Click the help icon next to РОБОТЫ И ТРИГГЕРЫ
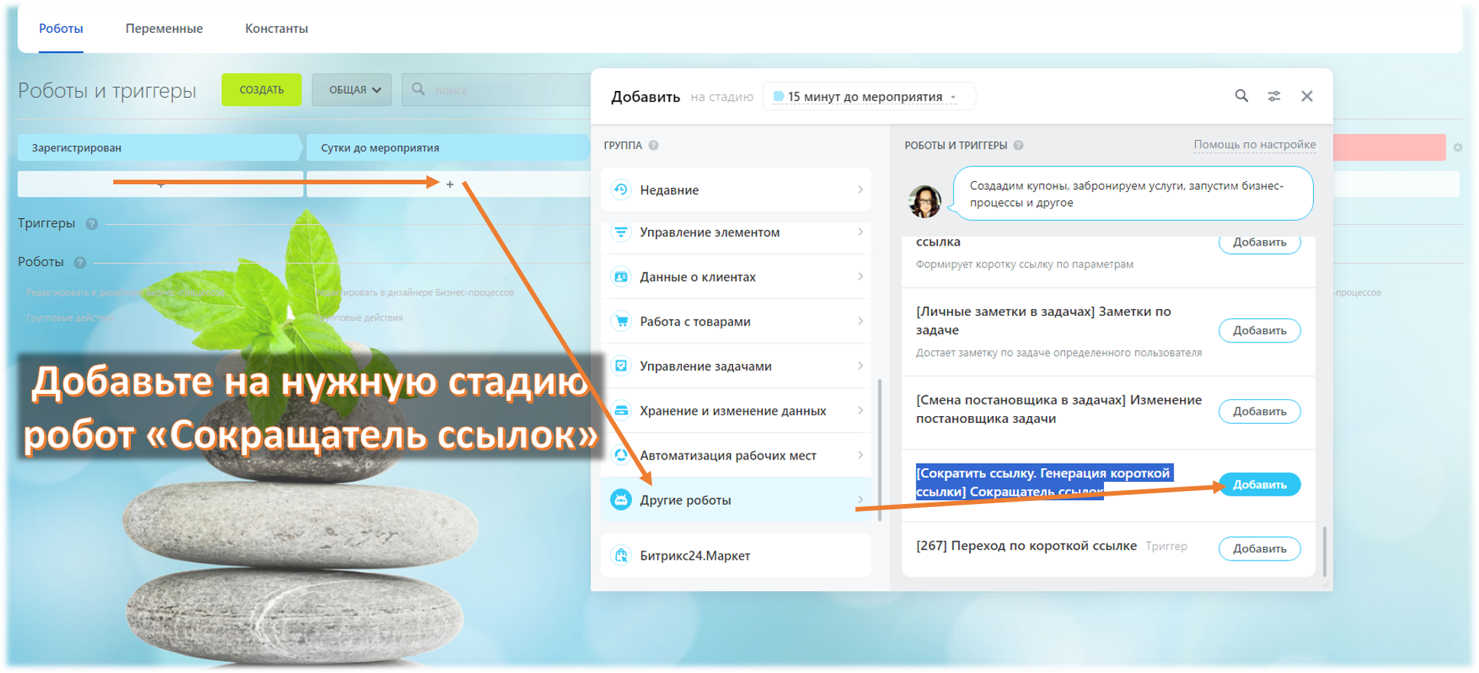 (1018, 145)
